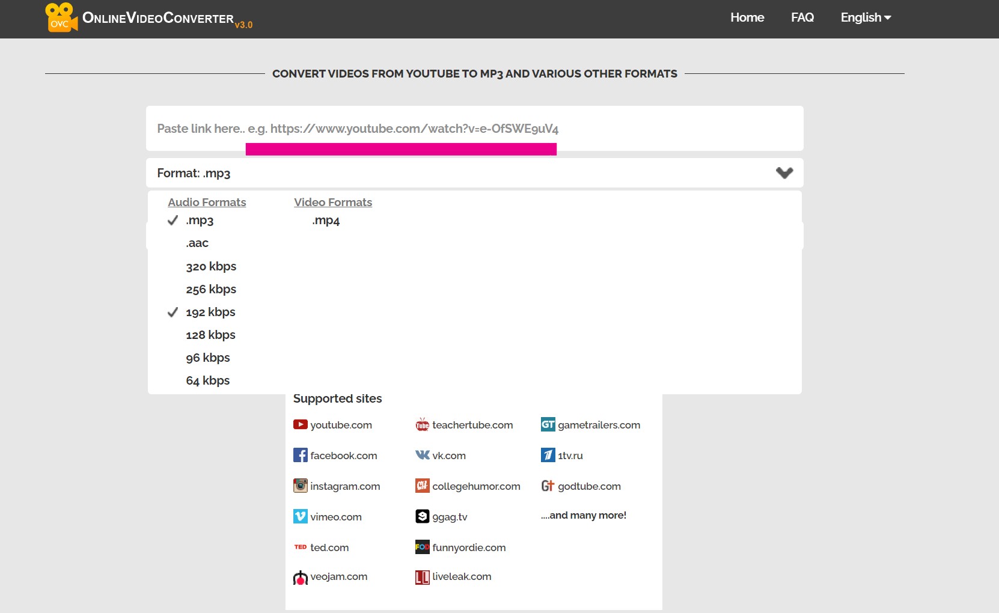Select the .aac audio format

click(197, 243)
